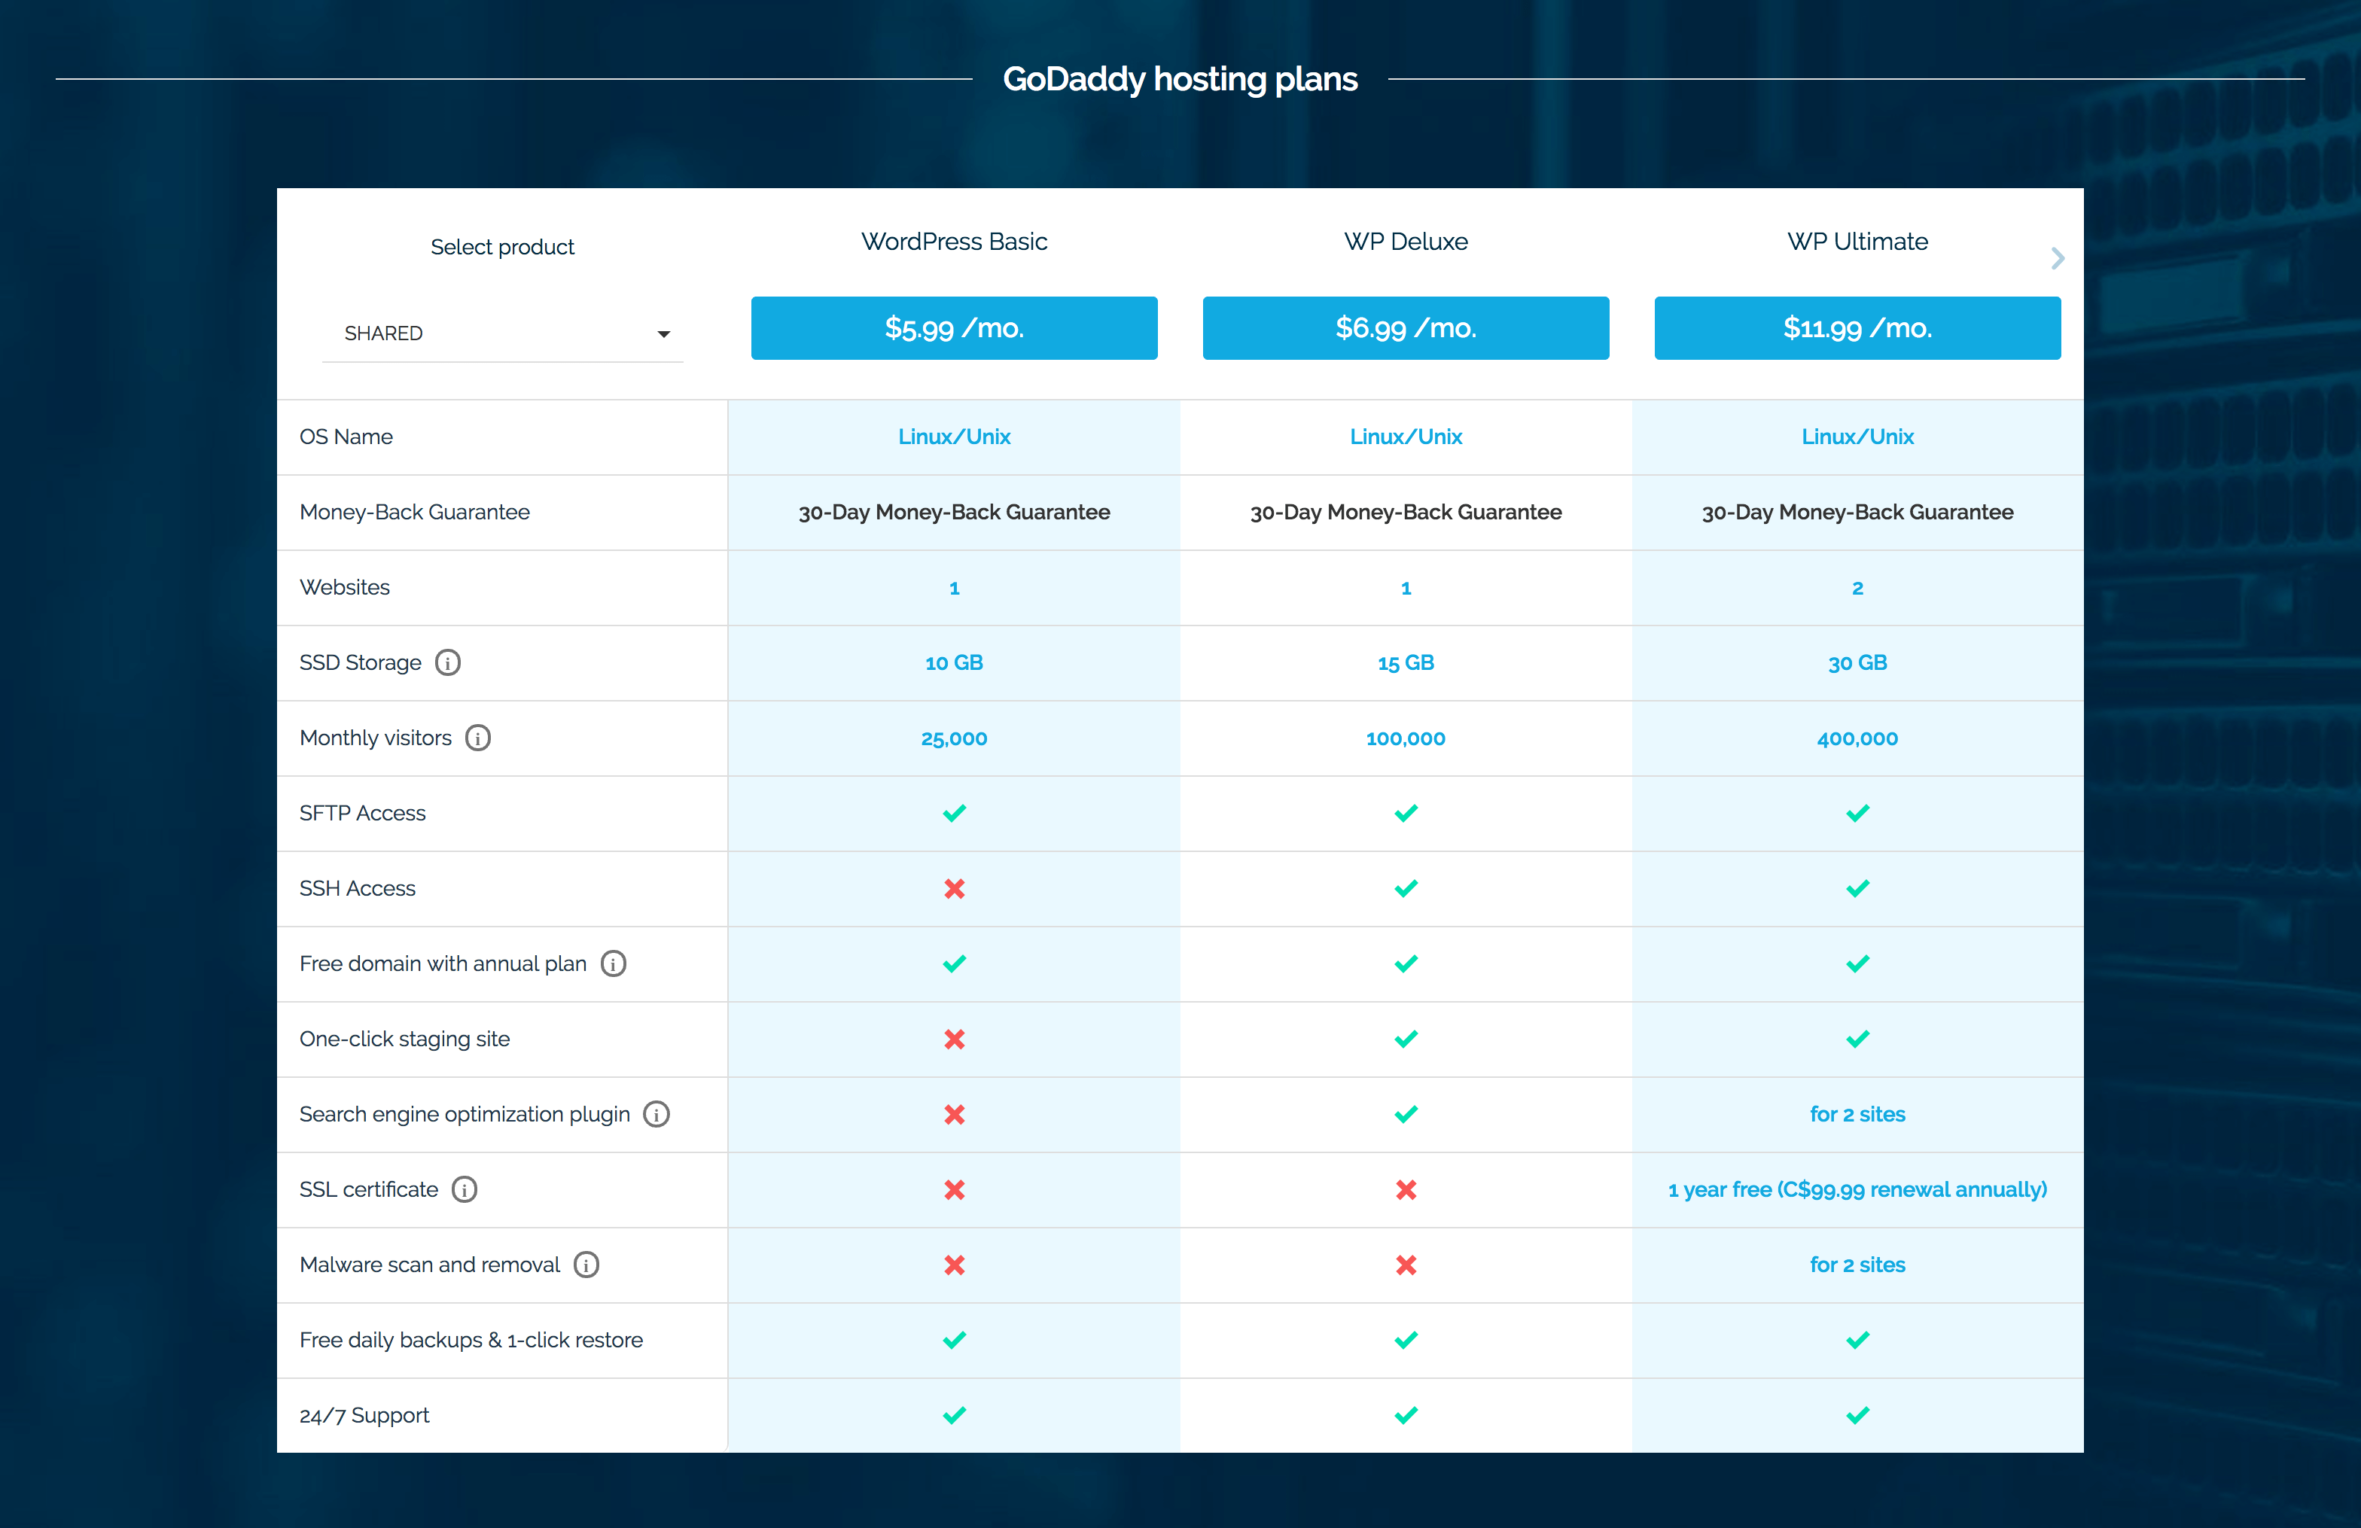2361x1528 pixels.
Task: Click the $11.99 /mo. button for WP Ultimate
Action: click(1857, 328)
